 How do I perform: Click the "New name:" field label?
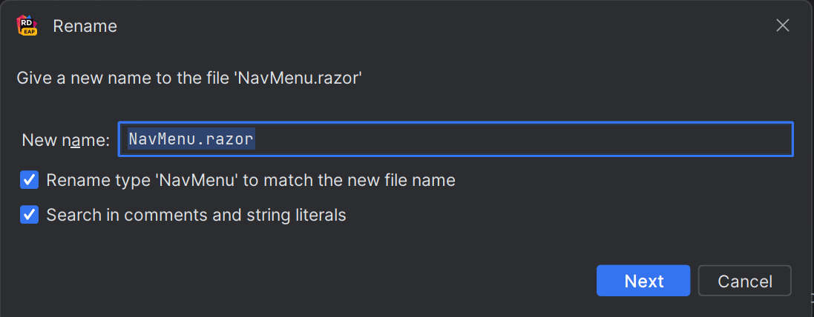coord(65,140)
